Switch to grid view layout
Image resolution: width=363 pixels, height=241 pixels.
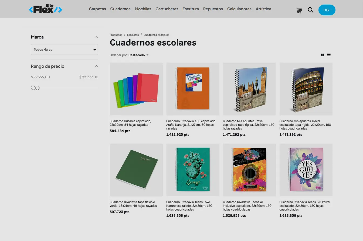click(322, 55)
